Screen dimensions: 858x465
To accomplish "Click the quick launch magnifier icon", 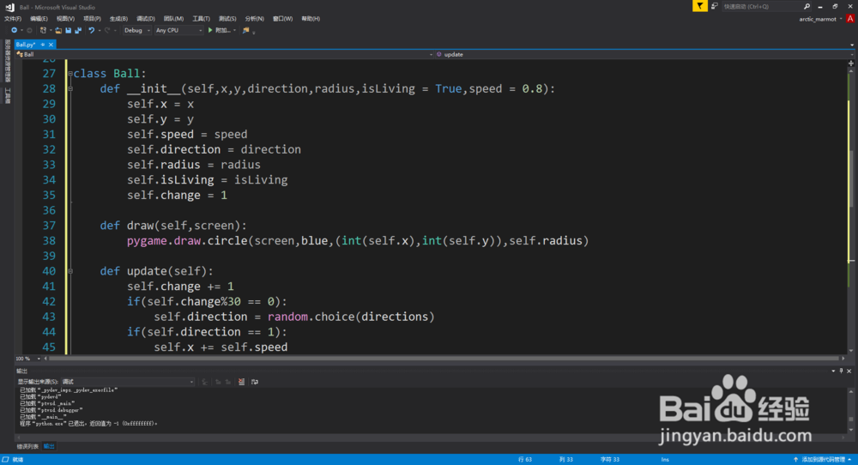I will 807,7.
